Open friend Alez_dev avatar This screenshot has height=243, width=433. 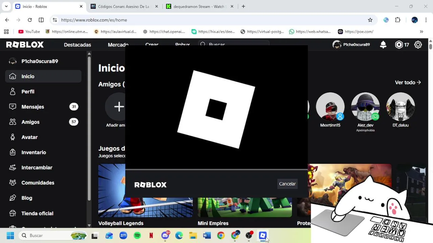tap(365, 107)
